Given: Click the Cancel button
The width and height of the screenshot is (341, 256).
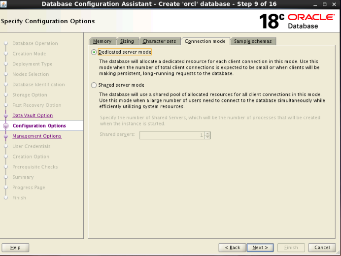Looking at the screenshot, I should tap(322, 248).
